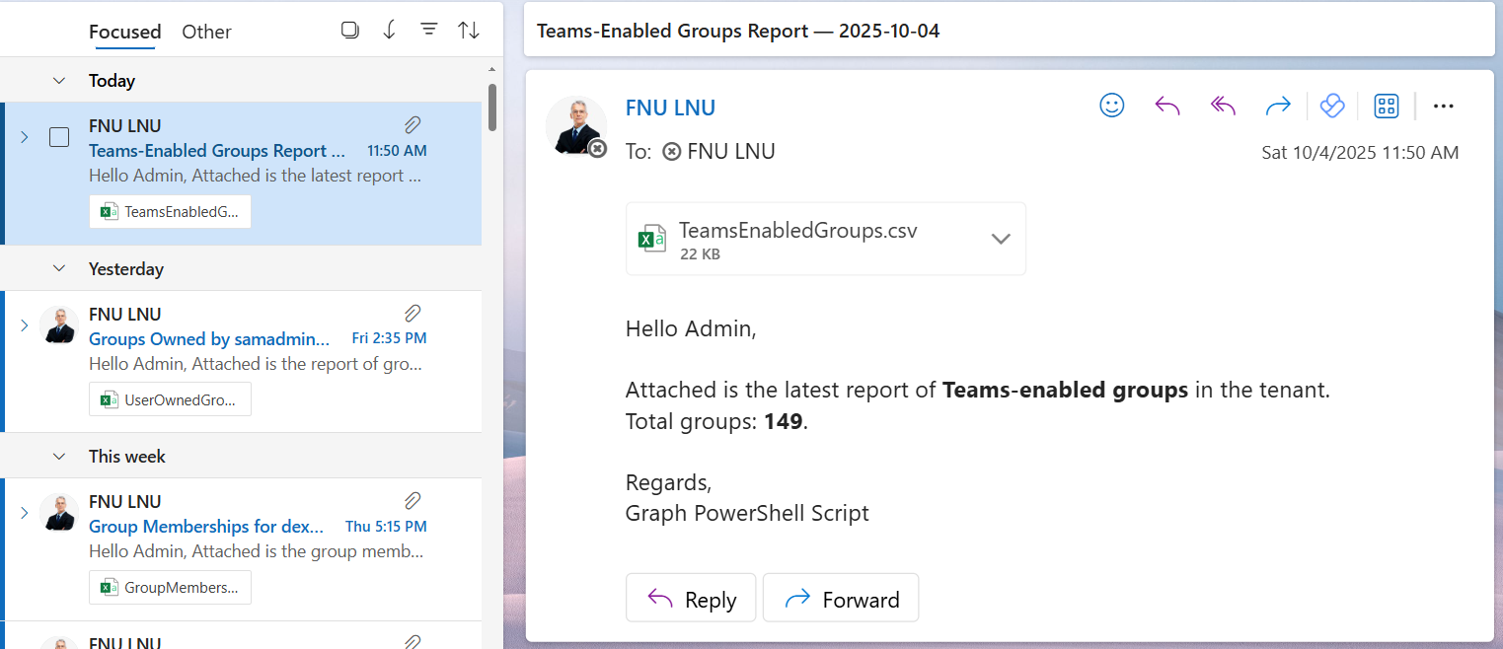Click the Forward arrow icon in message toolbar
Screen dimensions: 1503x649
(1278, 106)
